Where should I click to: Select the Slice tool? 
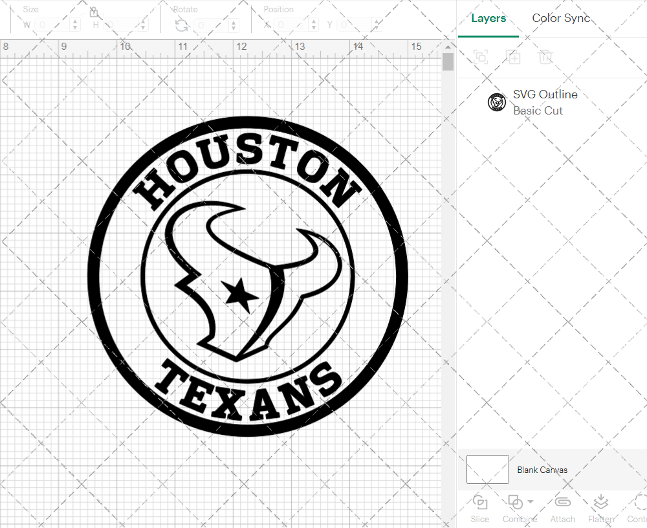479,508
